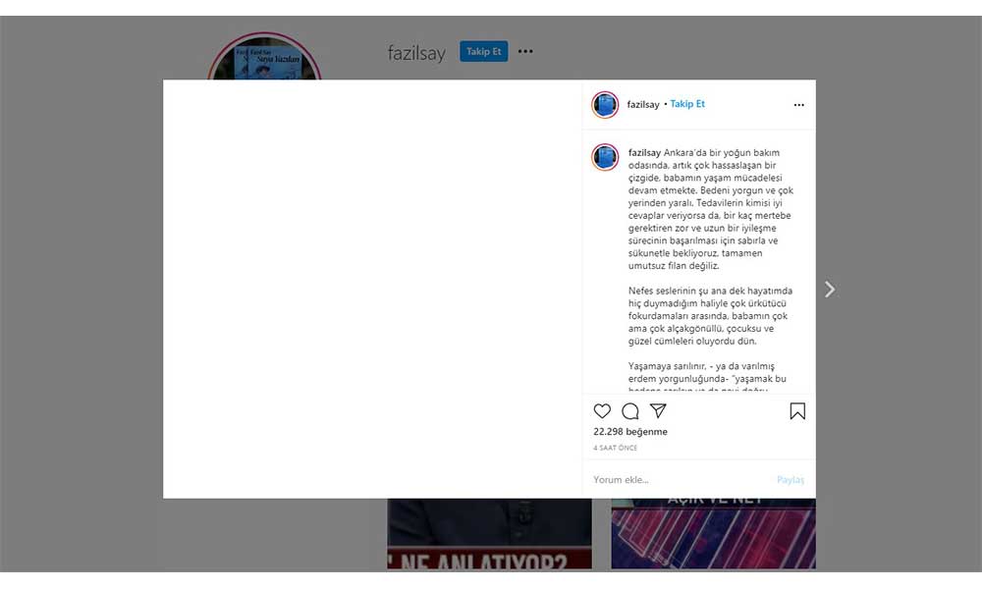982x589 pixels.
Task: Click Paylaş to post comment
Action: click(790, 479)
